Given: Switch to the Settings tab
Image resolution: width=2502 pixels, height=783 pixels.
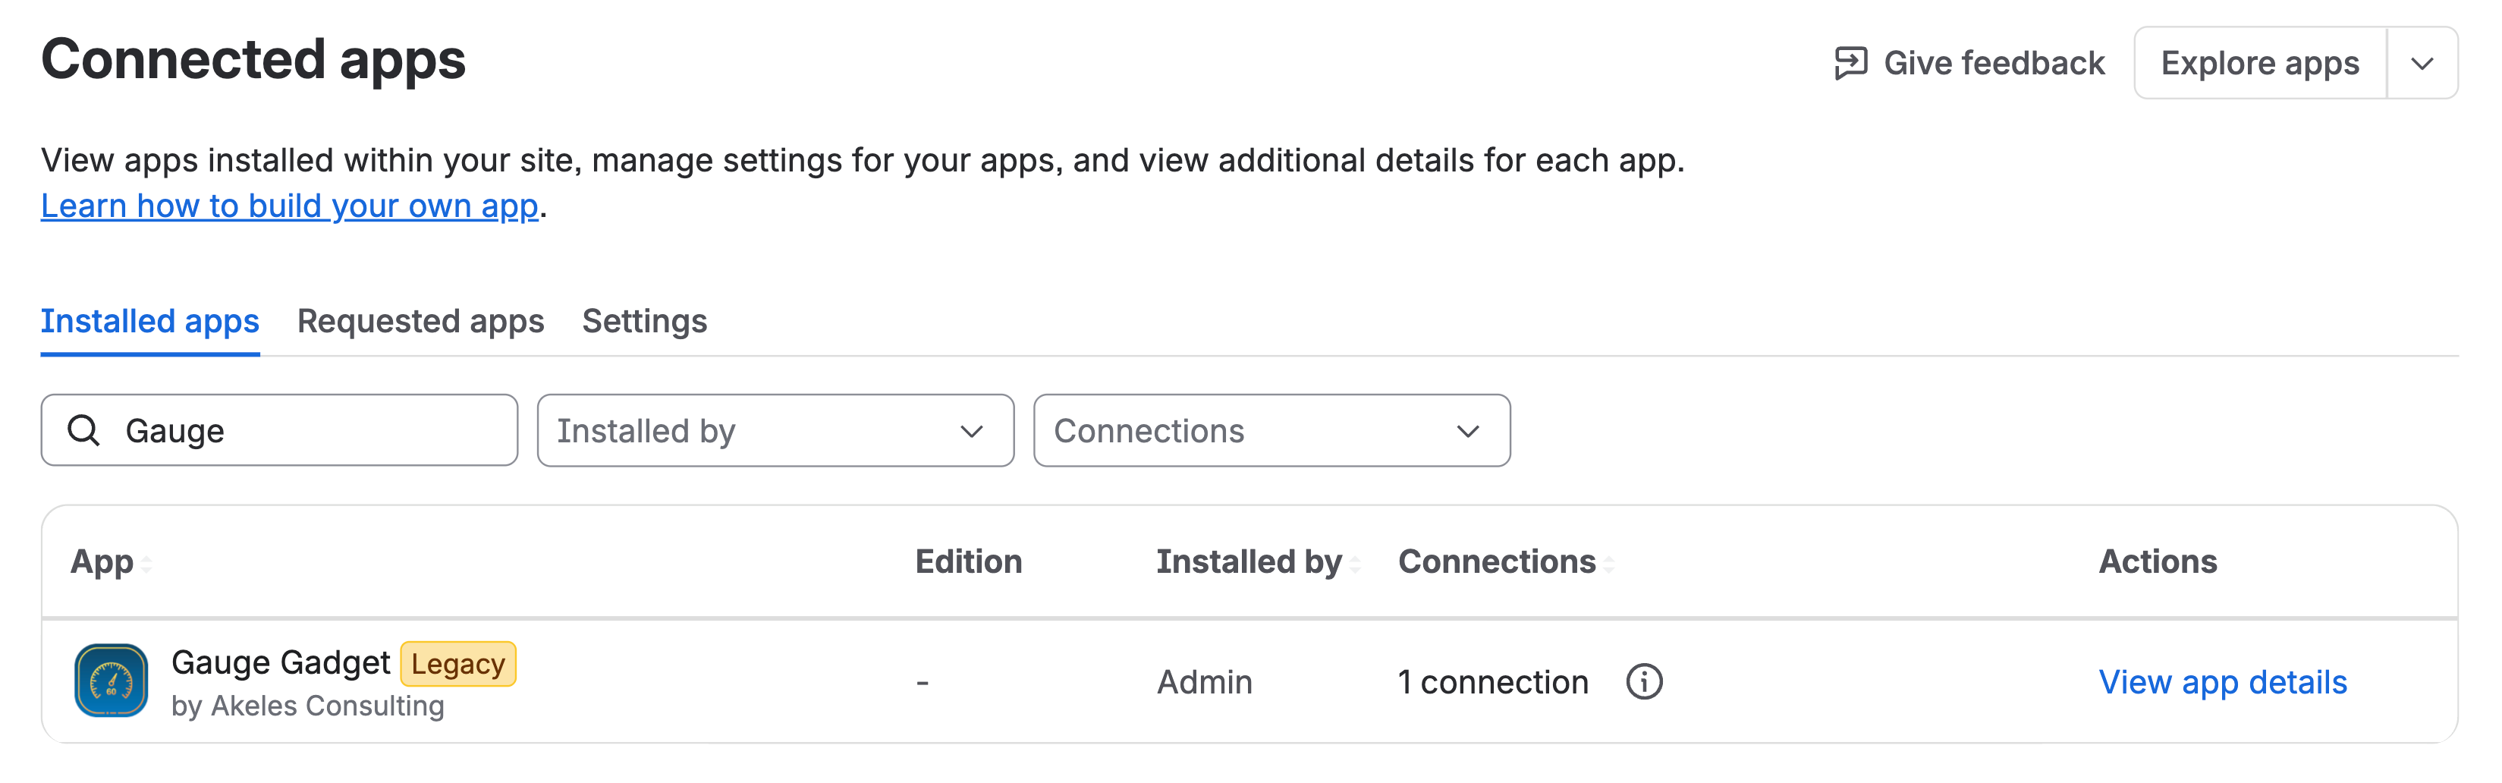Looking at the screenshot, I should [x=644, y=322].
